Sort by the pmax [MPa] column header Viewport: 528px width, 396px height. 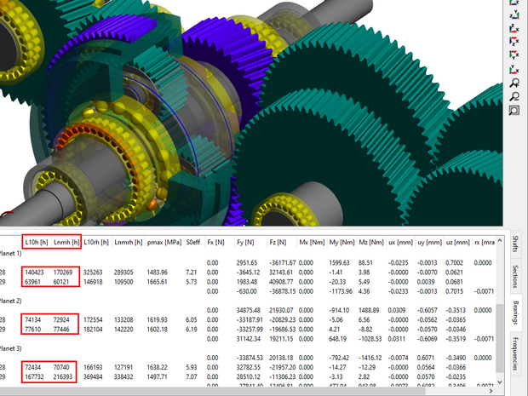click(163, 242)
